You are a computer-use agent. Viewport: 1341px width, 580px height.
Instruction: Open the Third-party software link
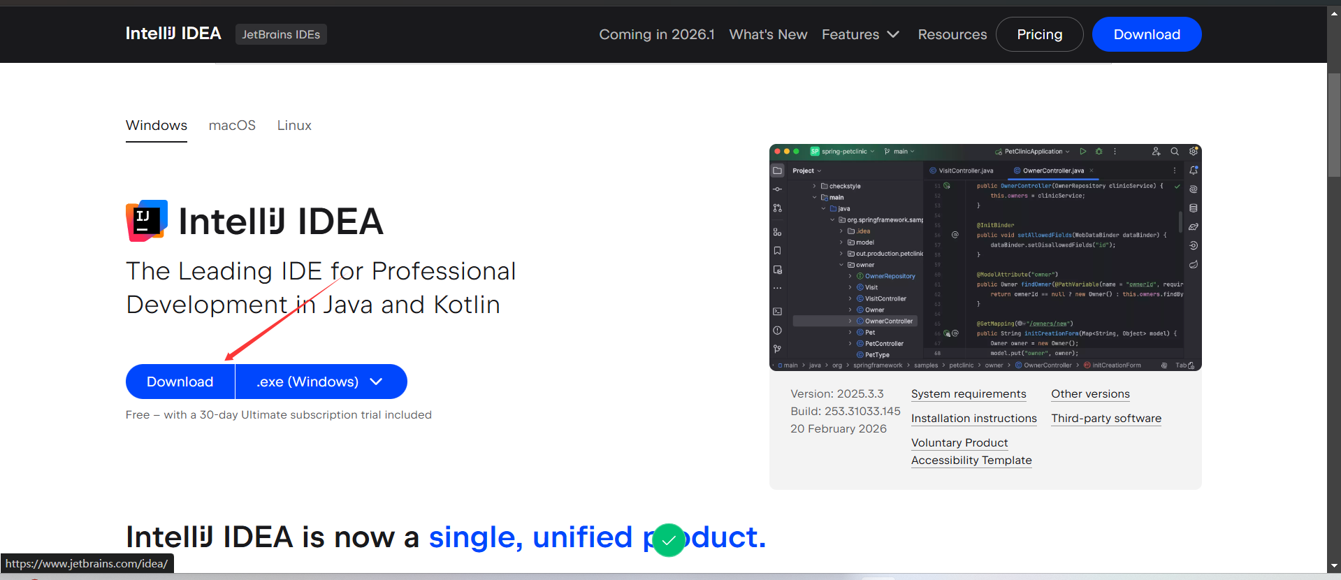tap(1106, 419)
